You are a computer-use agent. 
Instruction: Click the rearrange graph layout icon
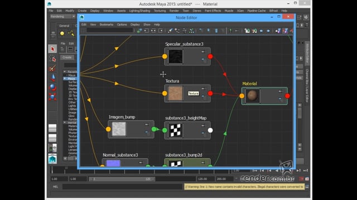click(x=192, y=31)
